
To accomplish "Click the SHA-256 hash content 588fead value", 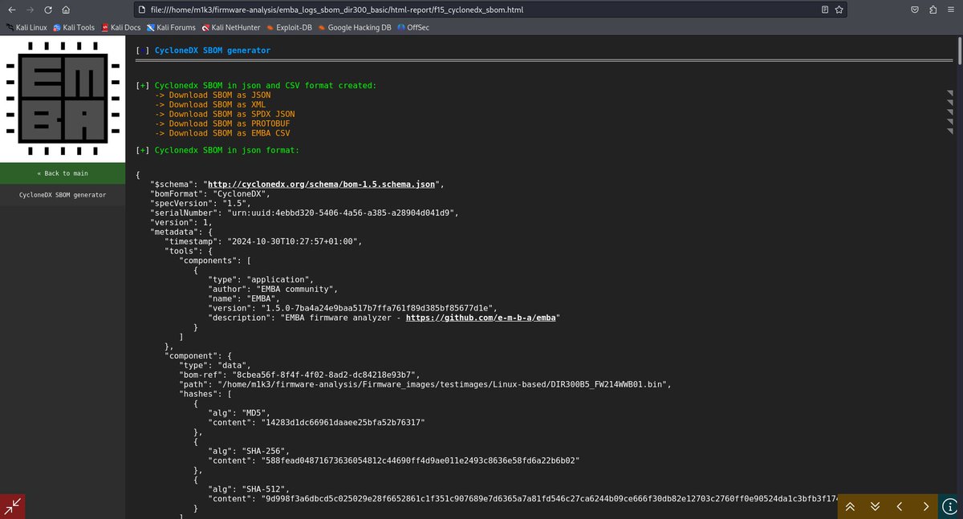I will 420,460.
